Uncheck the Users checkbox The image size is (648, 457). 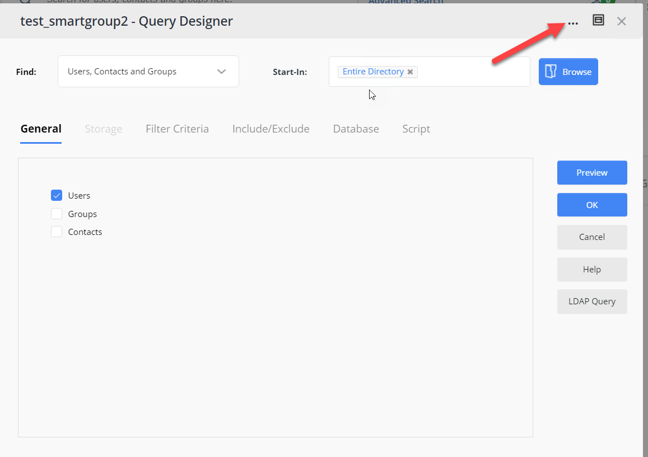pyautogui.click(x=57, y=195)
